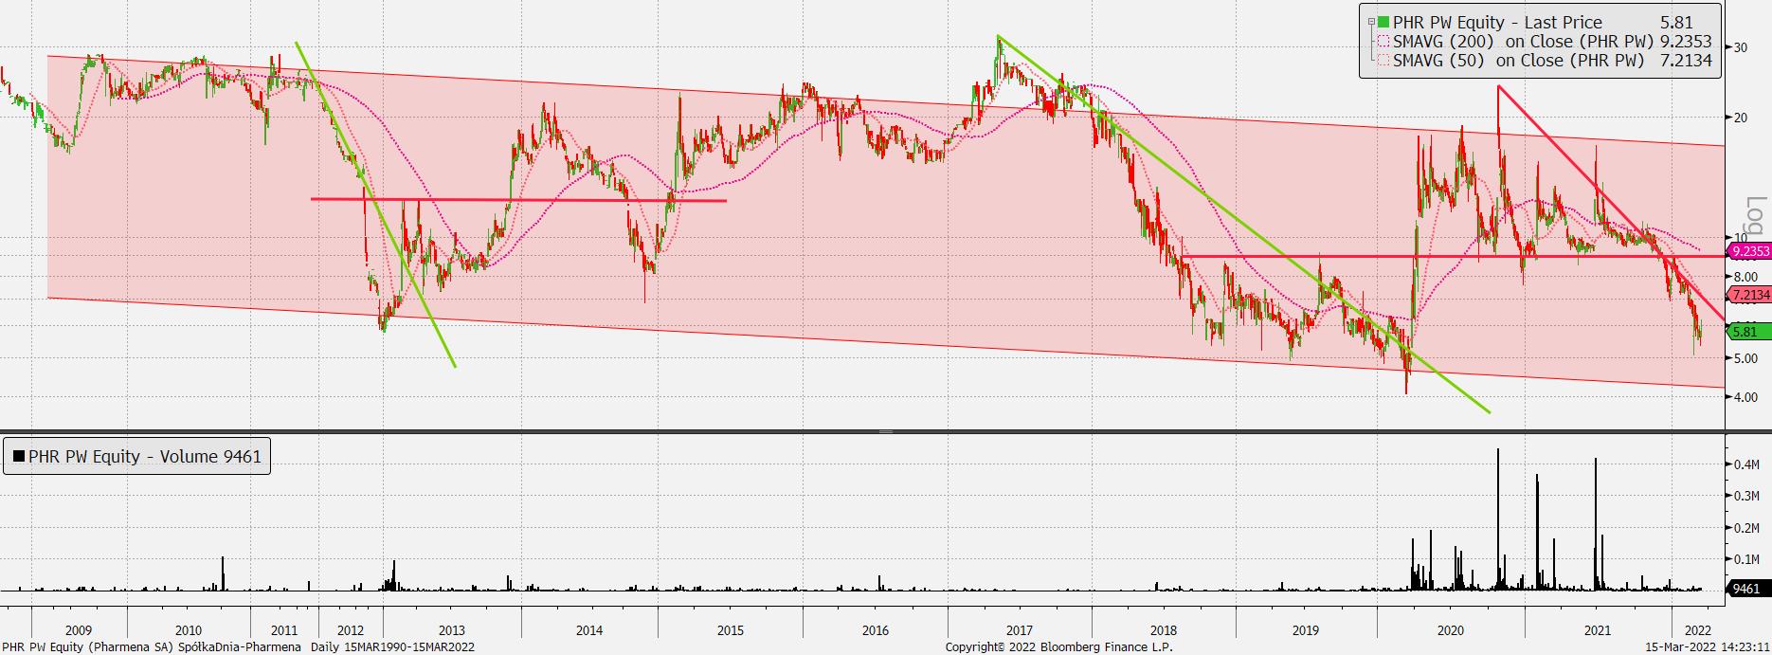Image resolution: width=1772 pixels, height=655 pixels.
Task: Click the 2013 year label
Action: (x=451, y=630)
